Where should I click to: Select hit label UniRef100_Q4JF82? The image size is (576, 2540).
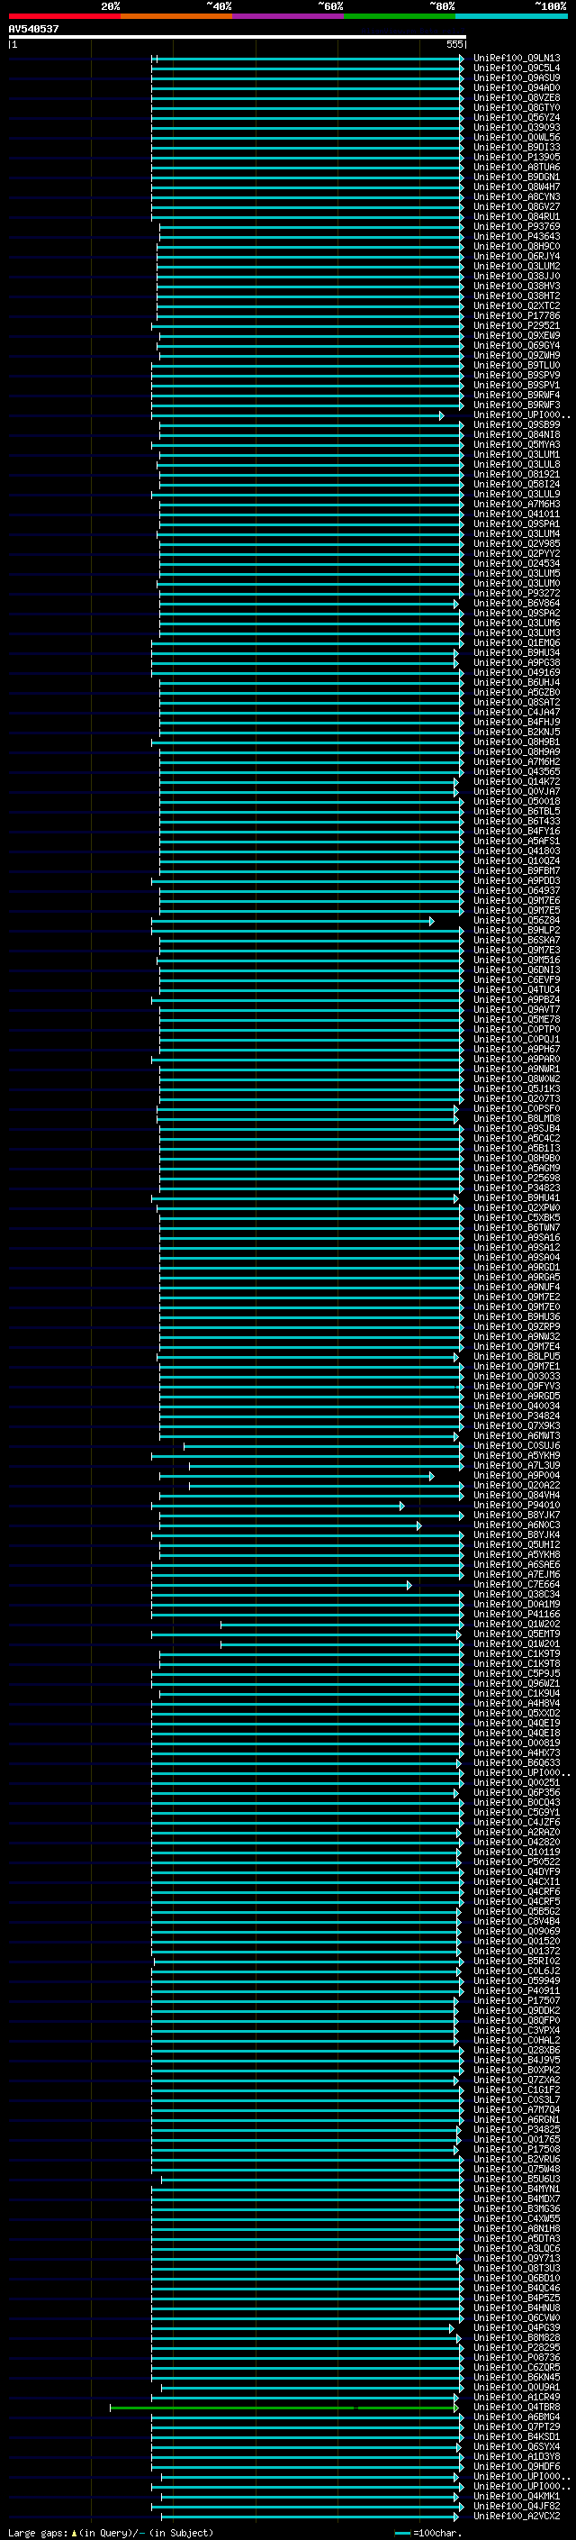(x=517, y=2506)
